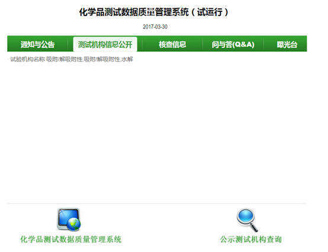Viewport: 328px width, 252px height.
Task: Click the magnifier handle of search icon
Action: [254, 228]
